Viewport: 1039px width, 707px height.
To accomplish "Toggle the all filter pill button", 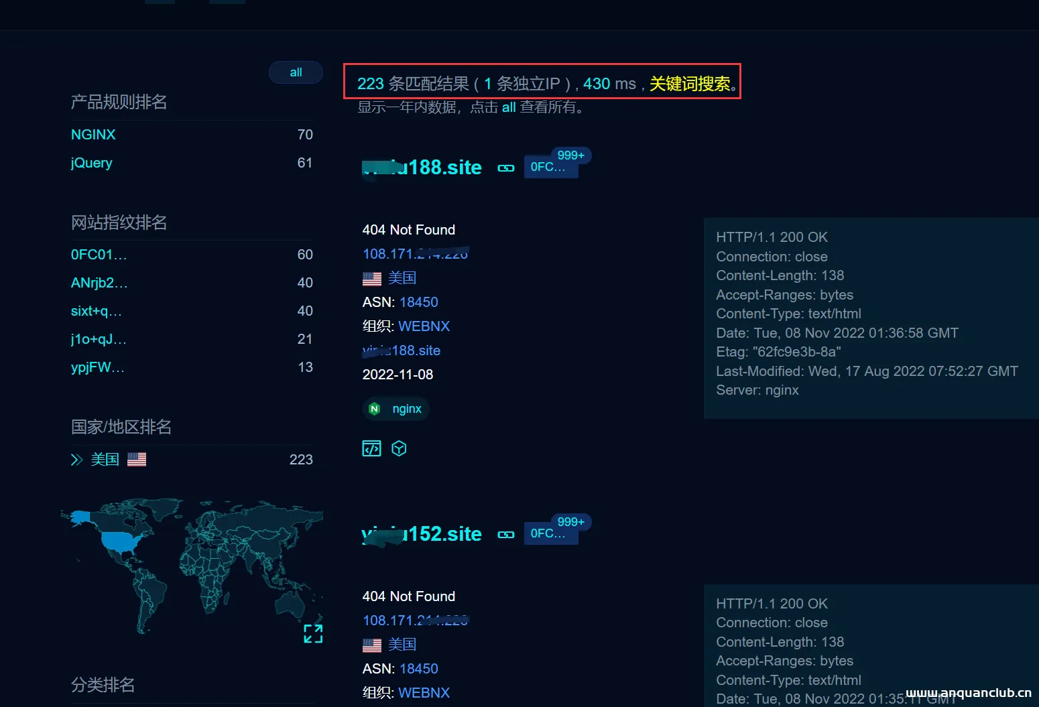I will click(x=296, y=72).
